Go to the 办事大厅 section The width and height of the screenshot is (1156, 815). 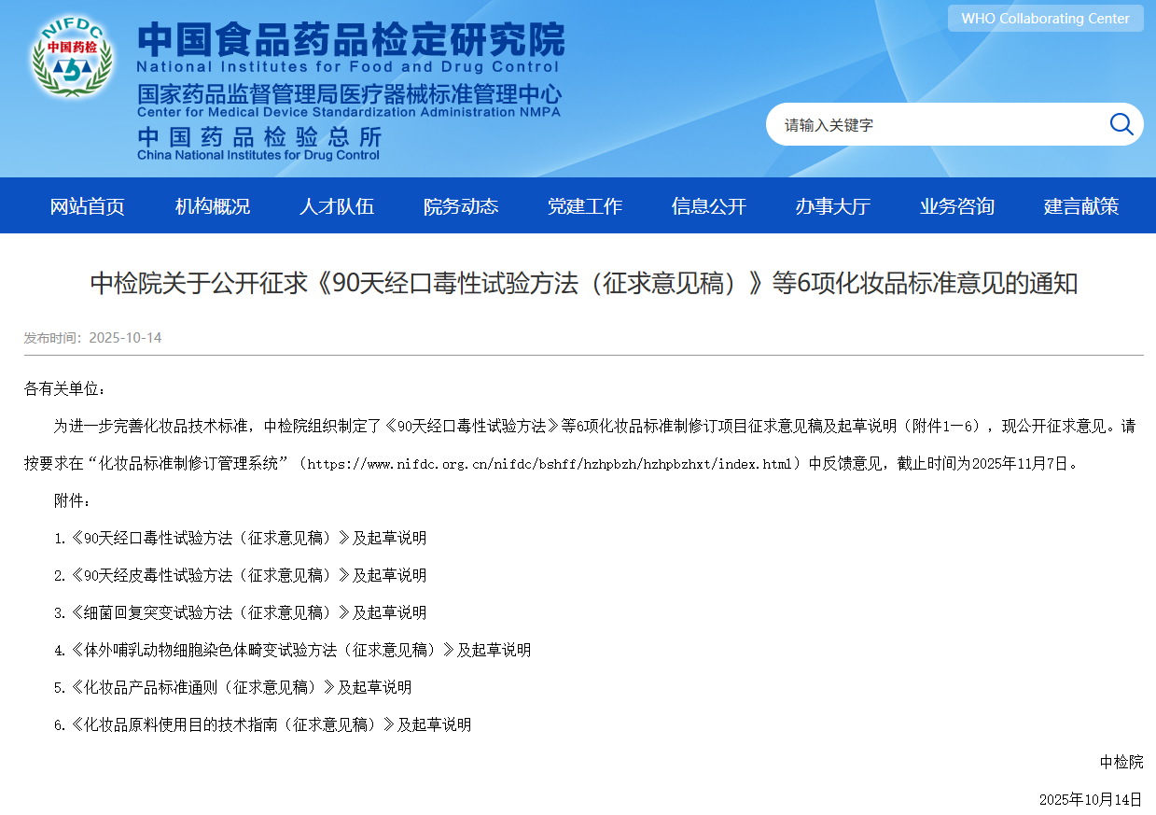coord(833,206)
